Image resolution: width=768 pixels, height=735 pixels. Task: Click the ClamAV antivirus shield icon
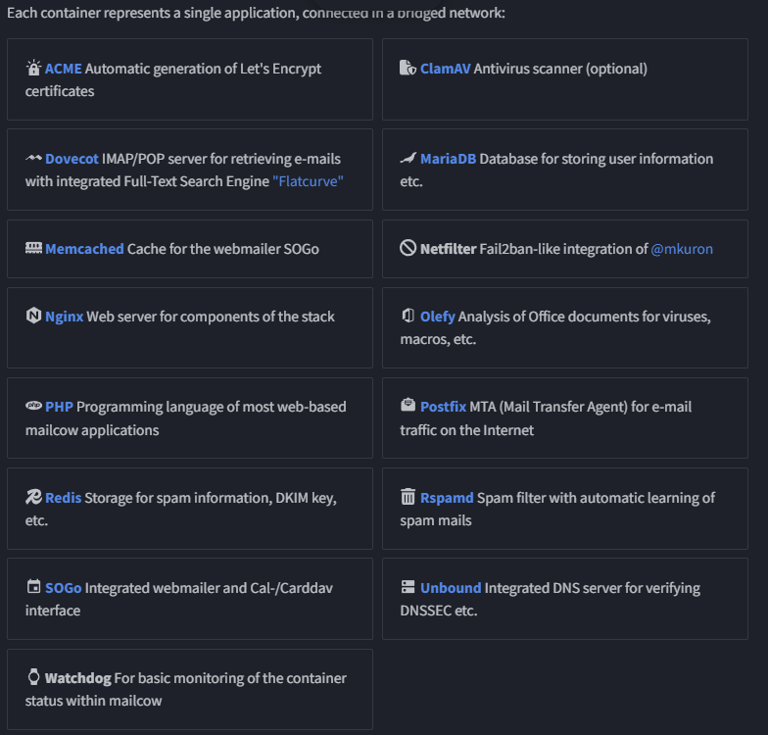[408, 68]
